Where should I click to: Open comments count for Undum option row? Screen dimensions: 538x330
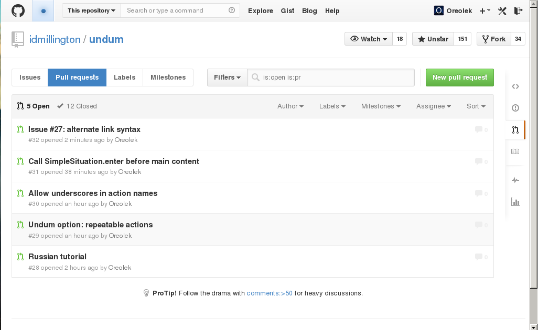pos(481,225)
